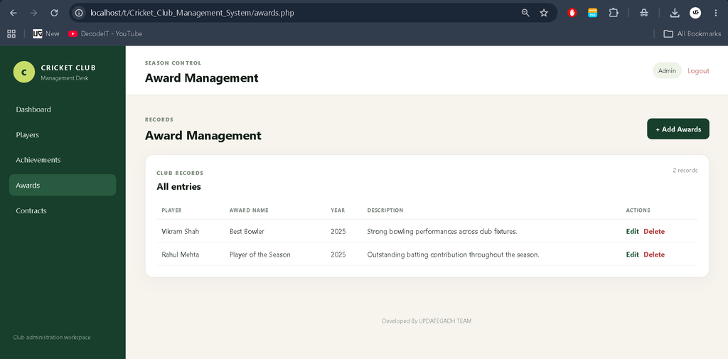This screenshot has height=359, width=728.
Task: Open the Extensions puzzle icon
Action: coord(614,13)
